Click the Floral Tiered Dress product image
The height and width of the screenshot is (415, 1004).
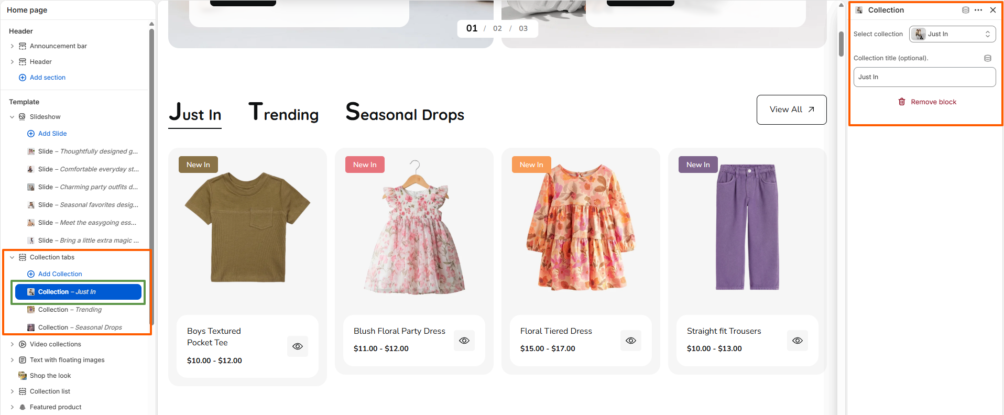point(581,228)
